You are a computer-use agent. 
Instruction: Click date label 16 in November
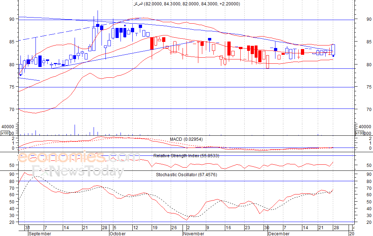[x=228, y=228]
